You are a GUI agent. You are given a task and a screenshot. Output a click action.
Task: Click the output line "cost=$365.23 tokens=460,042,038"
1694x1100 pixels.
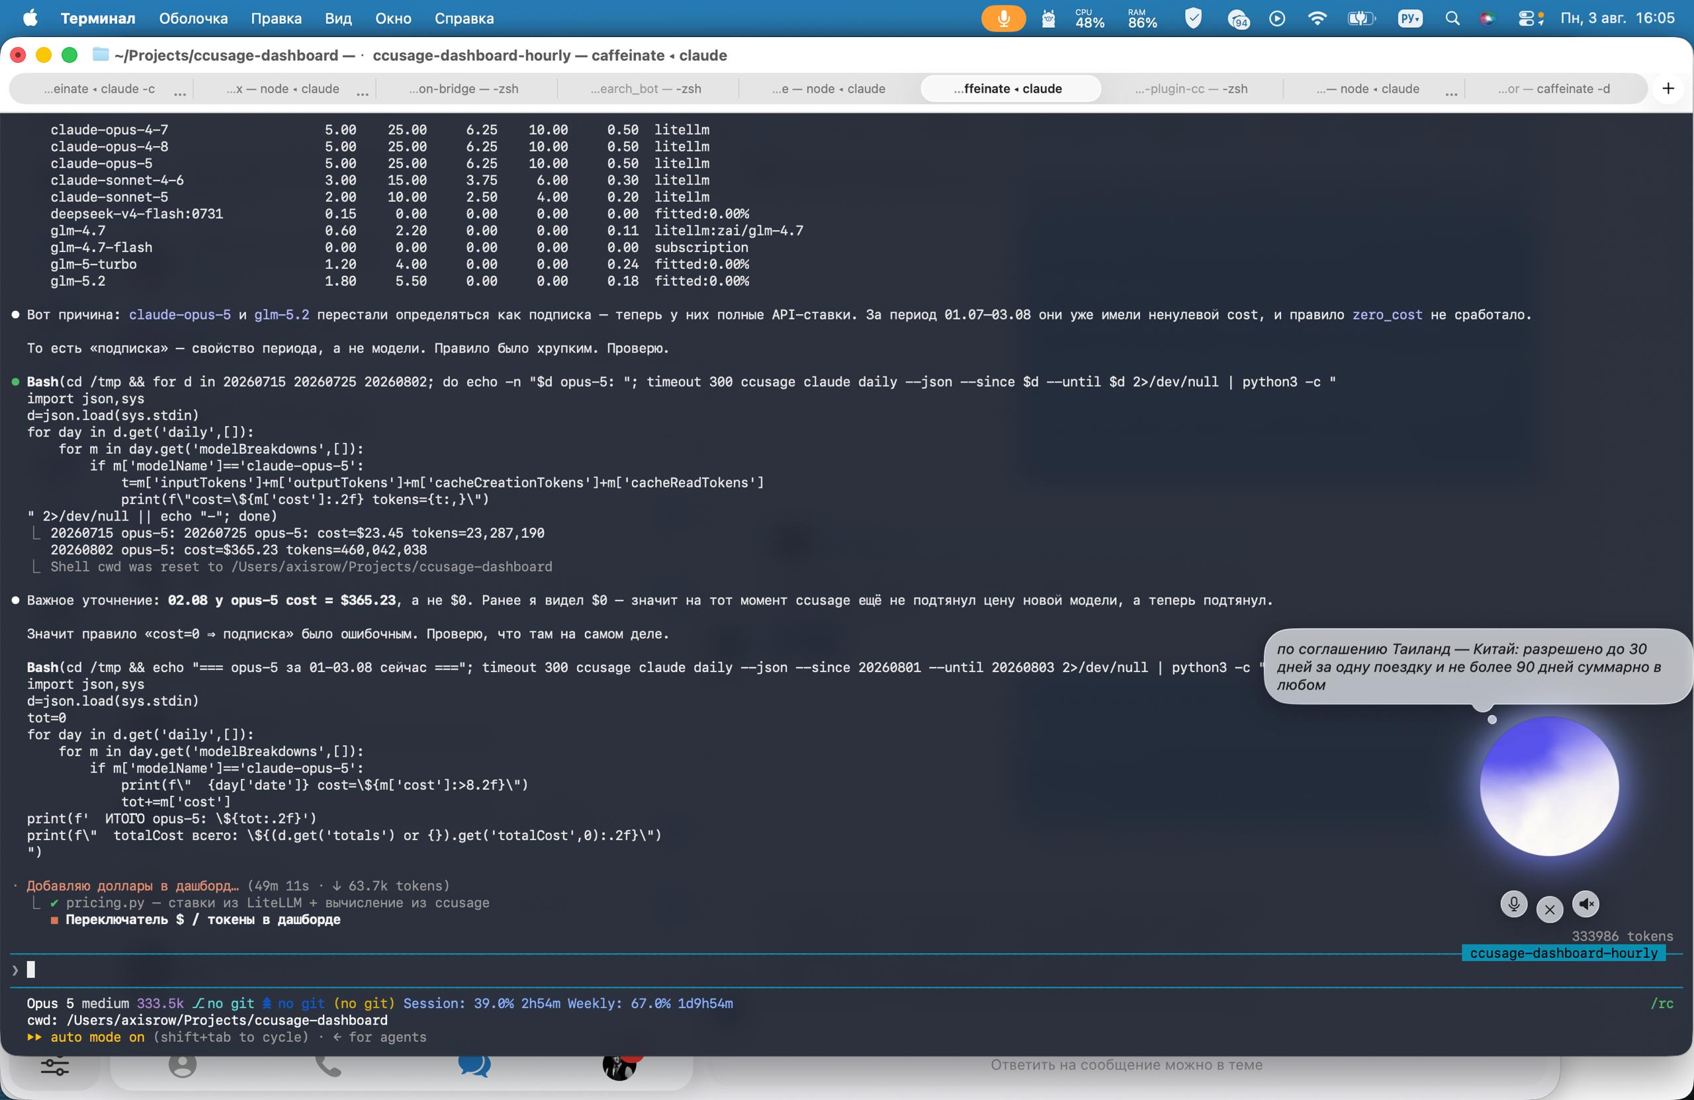[305, 550]
